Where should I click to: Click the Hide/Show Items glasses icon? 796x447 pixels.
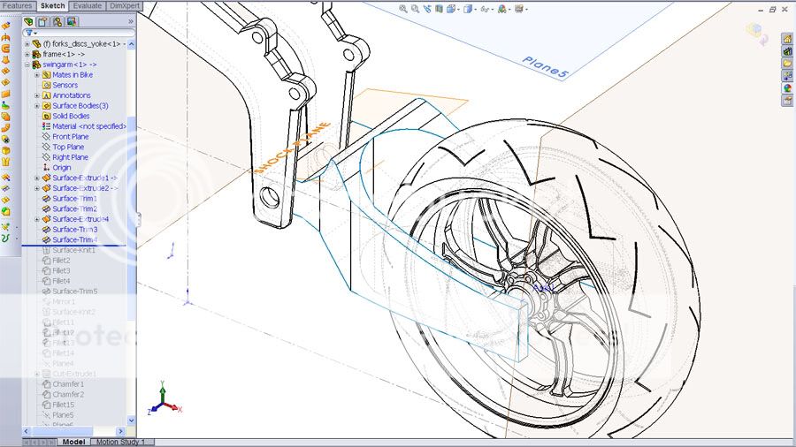click(x=485, y=9)
